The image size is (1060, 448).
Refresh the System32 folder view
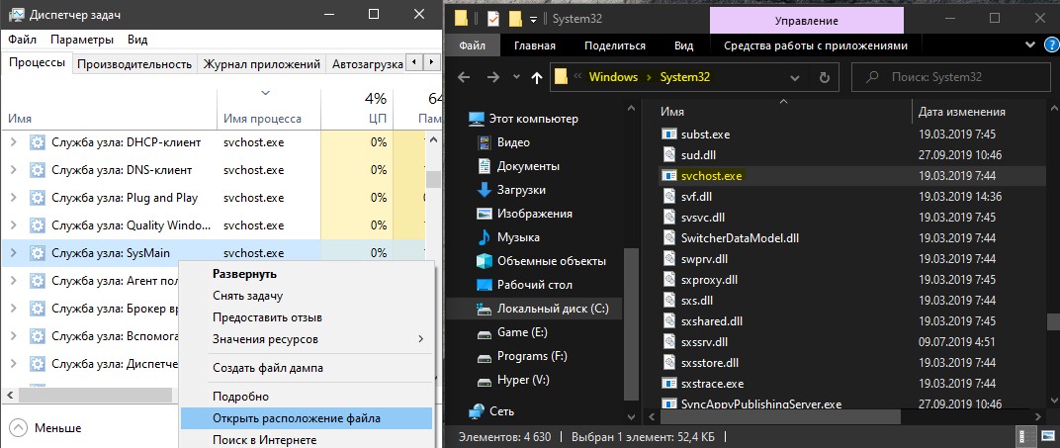pos(824,77)
